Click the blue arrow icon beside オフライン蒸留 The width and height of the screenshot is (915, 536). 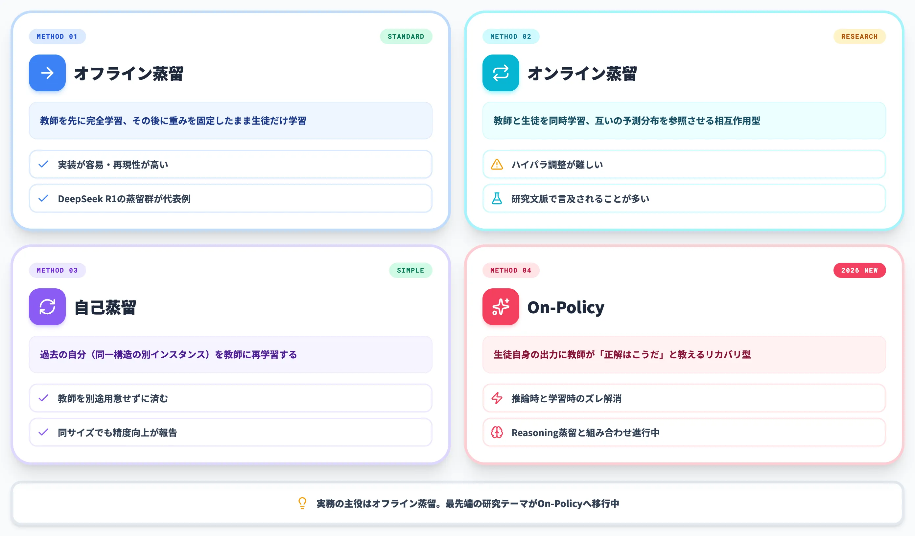pos(47,73)
